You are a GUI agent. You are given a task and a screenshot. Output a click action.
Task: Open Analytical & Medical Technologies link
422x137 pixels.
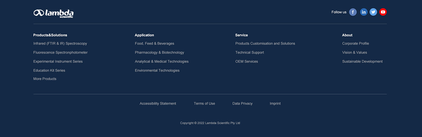point(162,62)
